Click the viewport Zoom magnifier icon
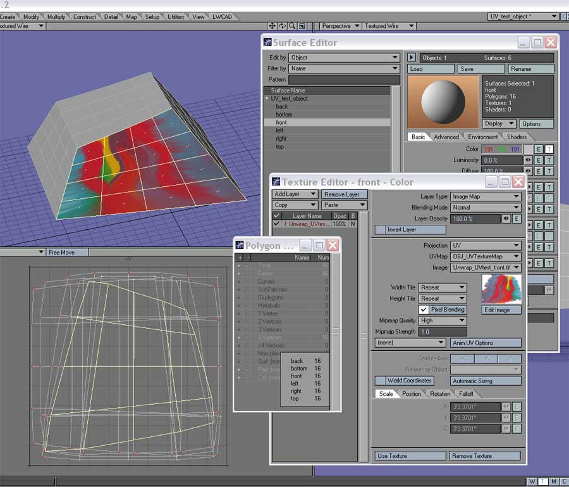The image size is (569, 487). point(291,26)
